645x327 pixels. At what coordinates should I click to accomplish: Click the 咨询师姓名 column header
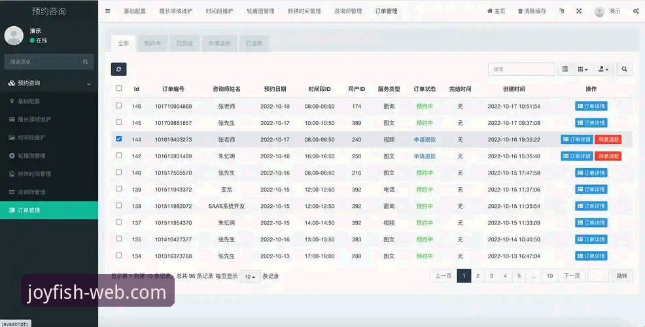tap(226, 89)
